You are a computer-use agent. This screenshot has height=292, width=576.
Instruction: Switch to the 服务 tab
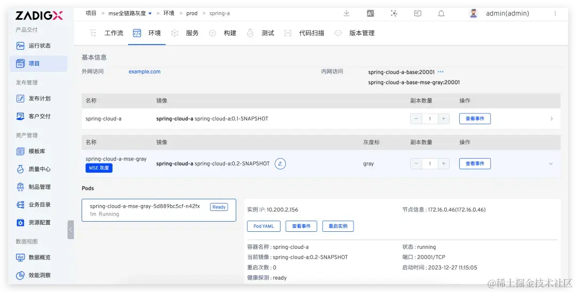pos(185,33)
